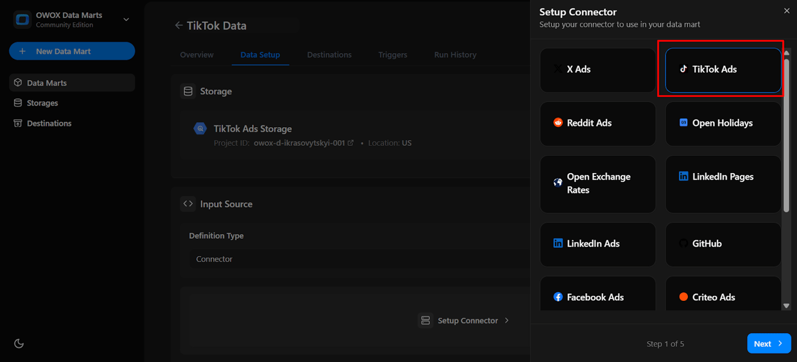This screenshot has height=362, width=797.
Task: Switch to the Run History tab
Action: point(455,55)
